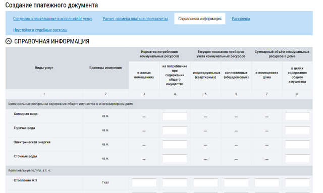Click Холодная вода column 4 input field
The height and width of the screenshot is (193, 323).
click(175, 116)
